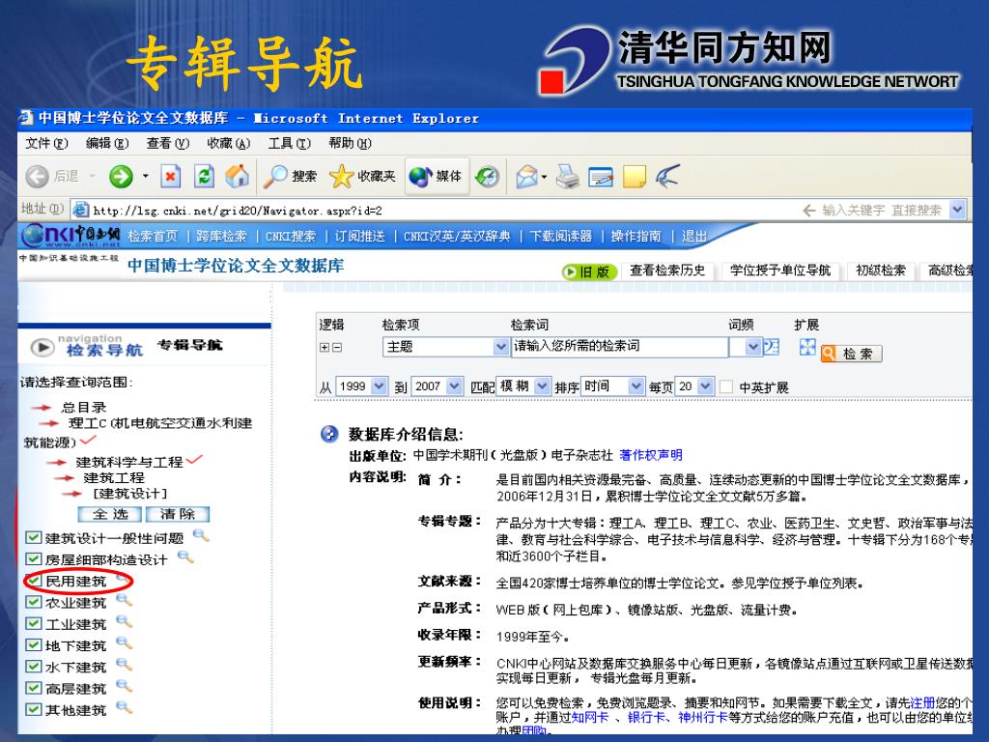This screenshot has height=742, width=989.
Task: Go to the Home page icon
Action: pyautogui.click(x=238, y=176)
